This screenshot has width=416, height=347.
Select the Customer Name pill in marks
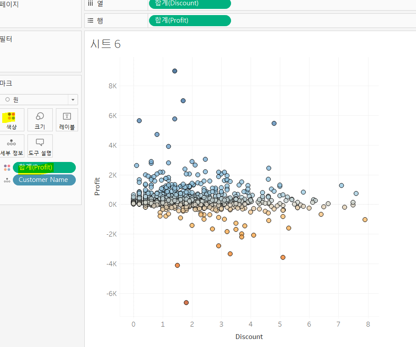point(44,180)
